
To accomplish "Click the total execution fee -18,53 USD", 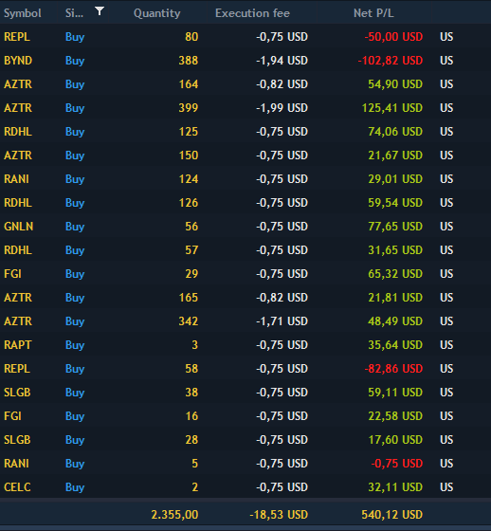I will [x=279, y=515].
